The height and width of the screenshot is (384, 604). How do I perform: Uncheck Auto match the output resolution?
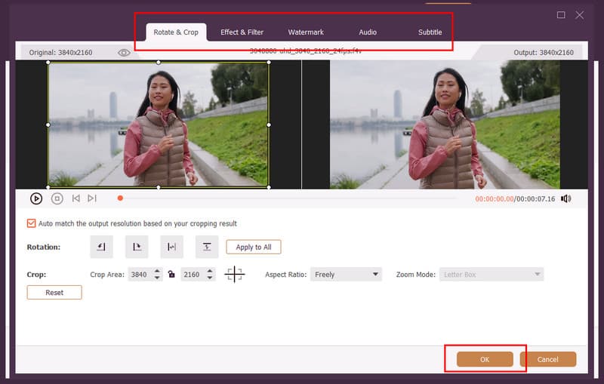[x=31, y=223]
